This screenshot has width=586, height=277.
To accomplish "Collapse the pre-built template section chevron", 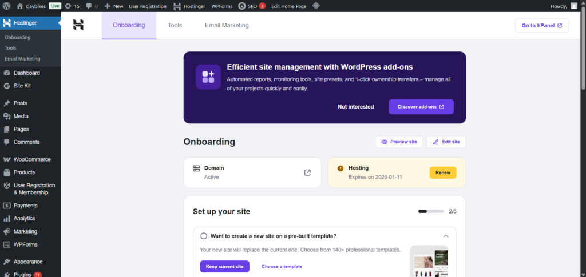I will 446,236.
